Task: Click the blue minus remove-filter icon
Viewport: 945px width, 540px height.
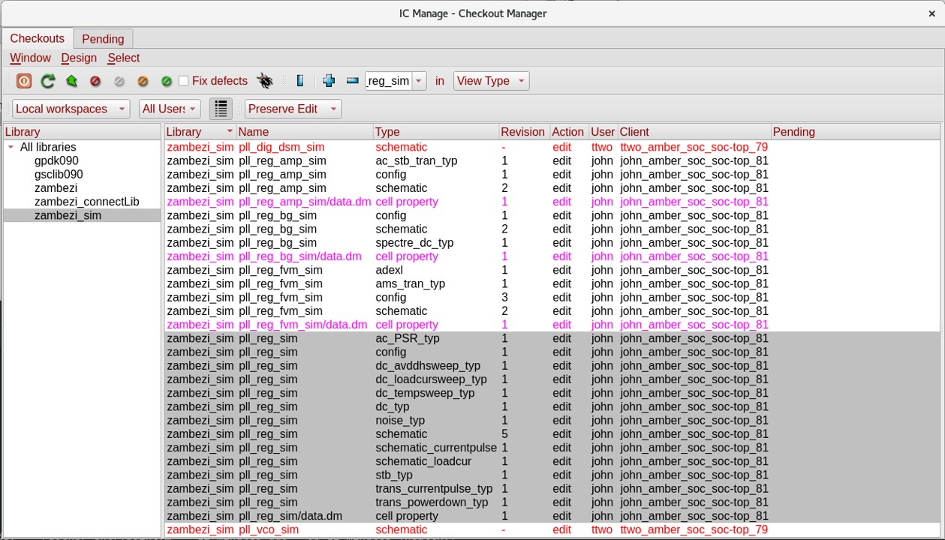Action: (x=352, y=81)
